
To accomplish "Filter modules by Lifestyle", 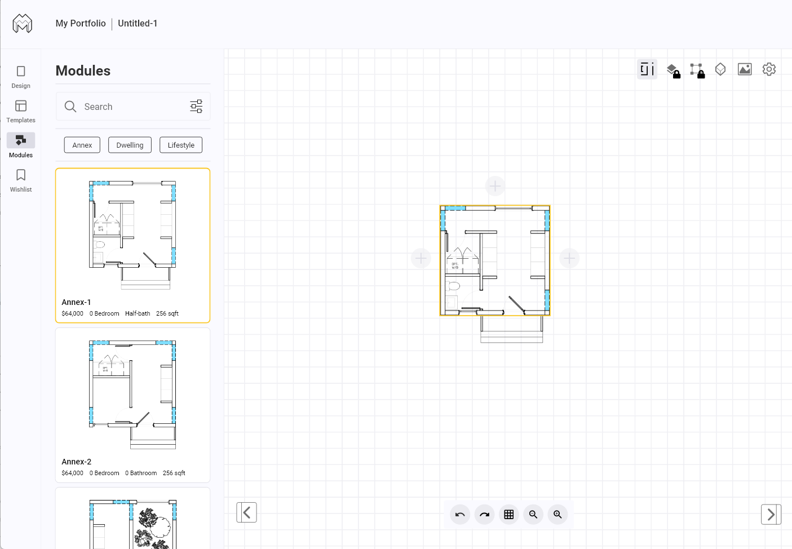I will click(x=181, y=145).
